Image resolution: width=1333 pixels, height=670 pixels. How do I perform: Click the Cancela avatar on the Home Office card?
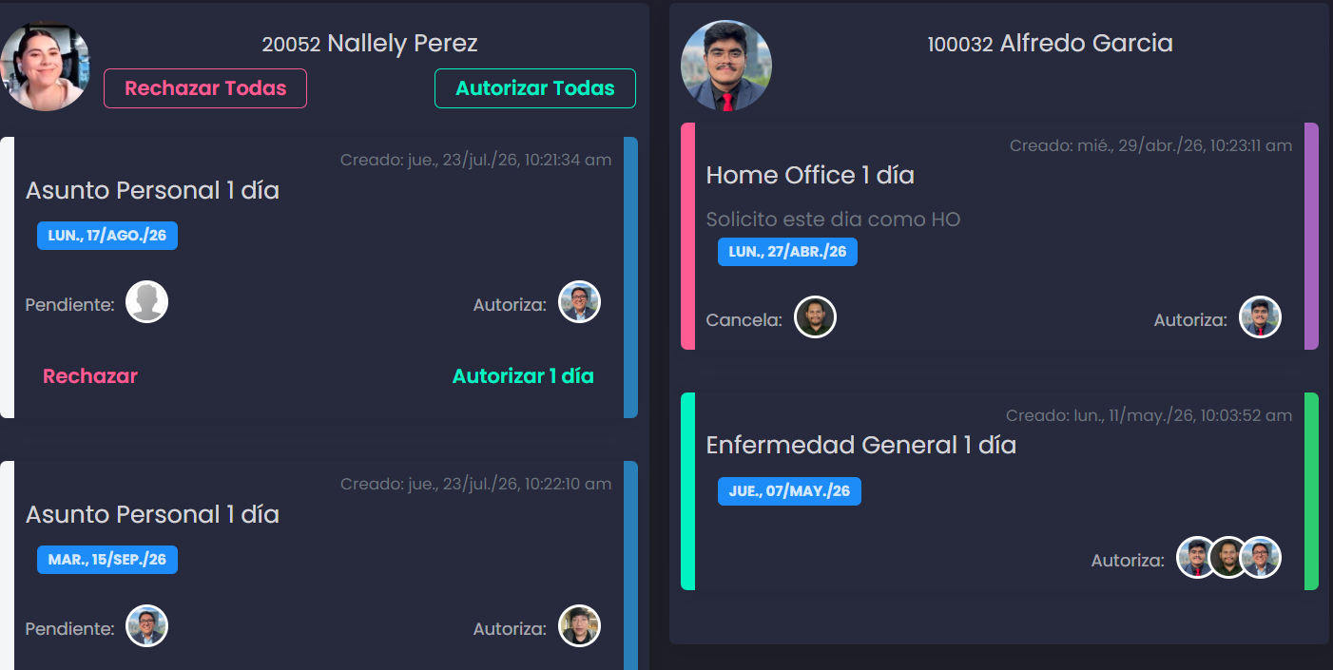pos(816,317)
